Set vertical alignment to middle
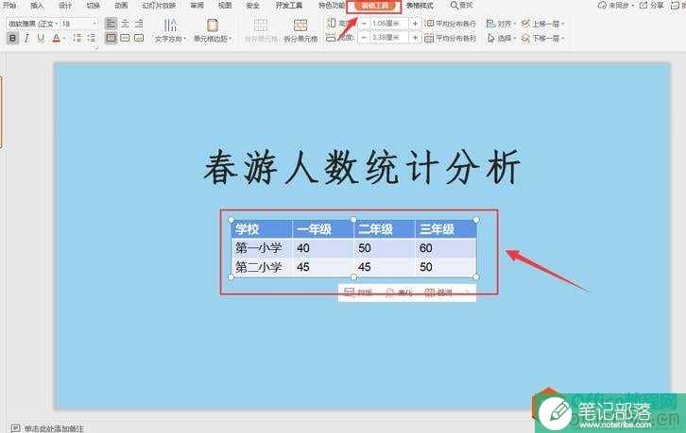The image size is (686, 433). click(125, 39)
